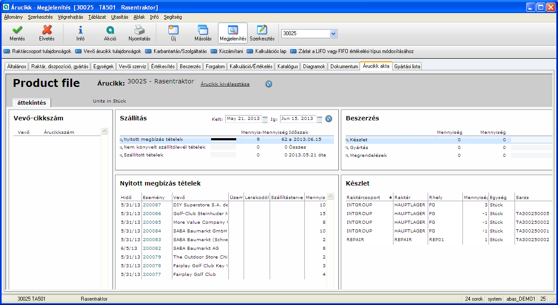
Task: Click the Akció toolbar icon
Action: 110,30
